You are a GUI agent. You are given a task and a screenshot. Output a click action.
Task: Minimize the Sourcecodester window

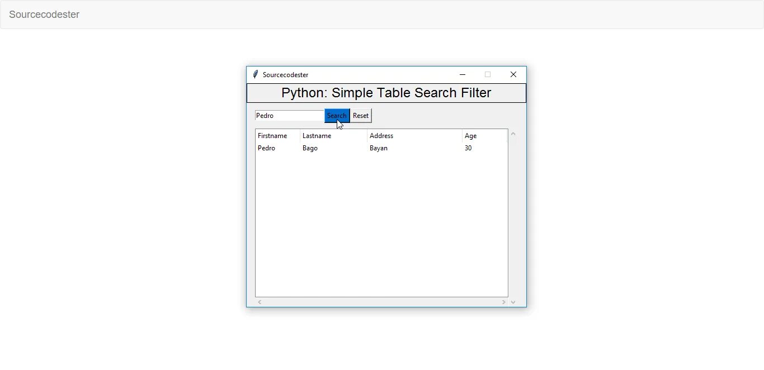coord(463,74)
